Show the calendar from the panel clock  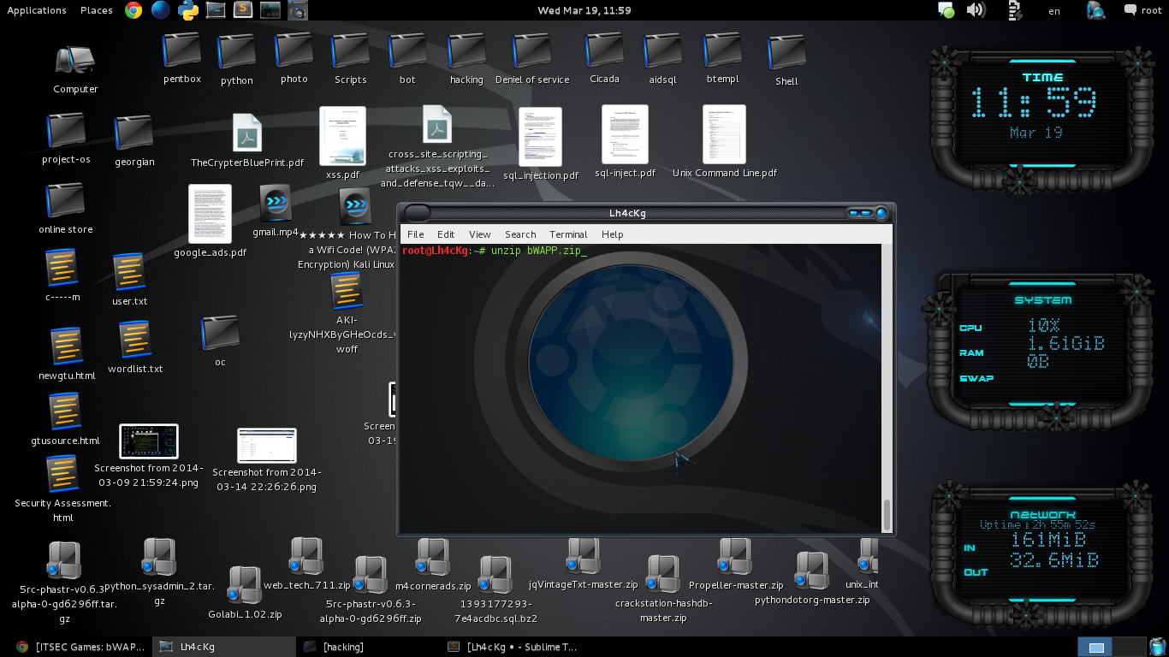click(584, 10)
